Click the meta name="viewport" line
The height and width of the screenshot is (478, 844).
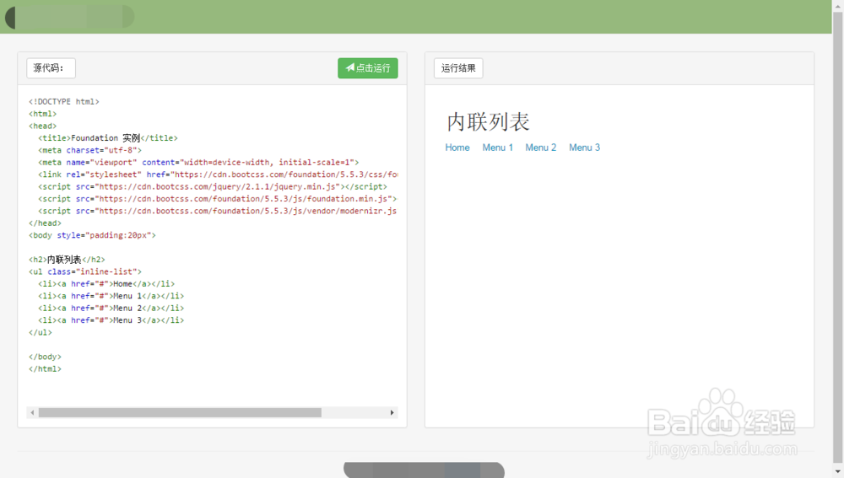pos(198,163)
